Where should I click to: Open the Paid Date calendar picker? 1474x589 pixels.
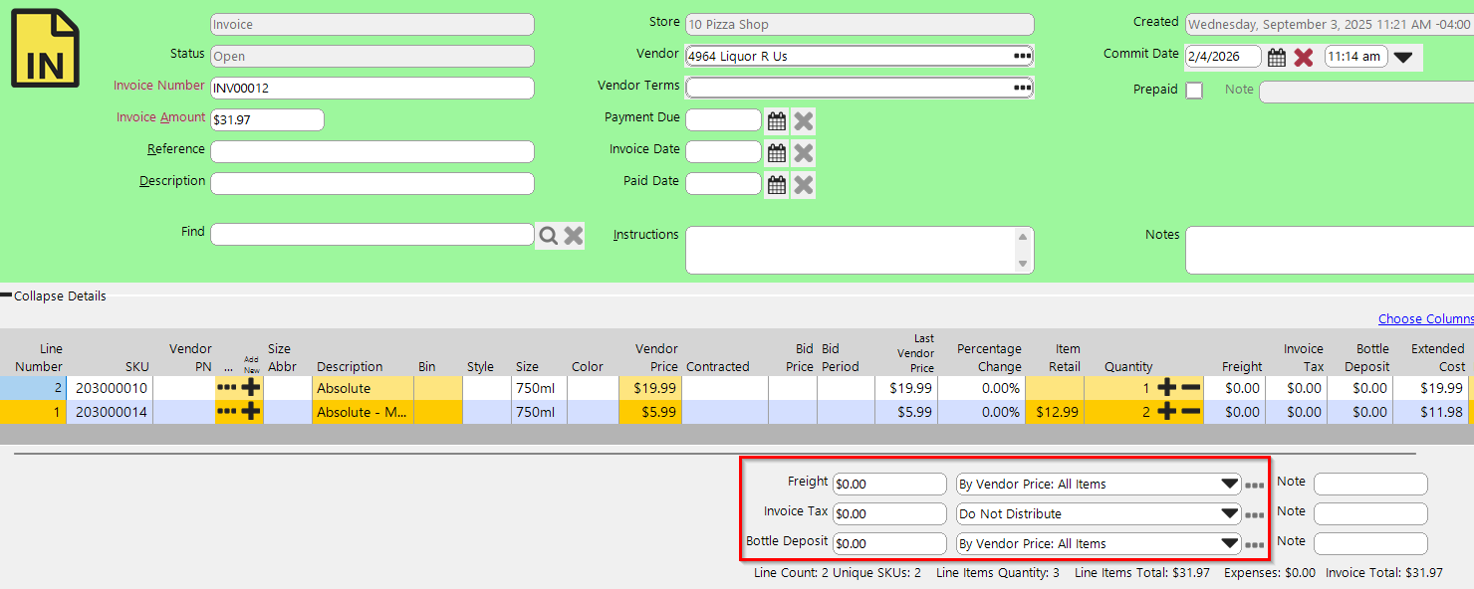point(777,185)
